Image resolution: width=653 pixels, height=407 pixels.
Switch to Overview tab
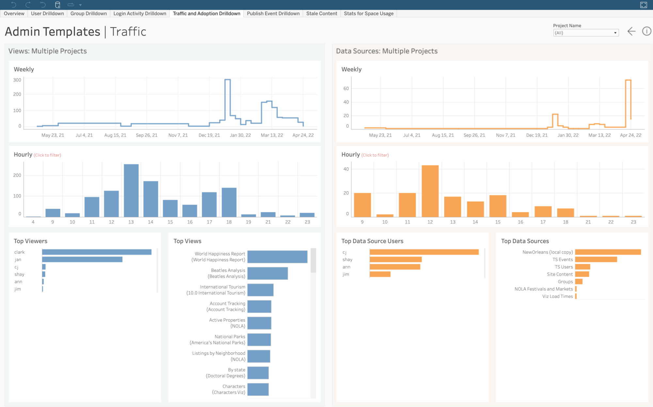pyautogui.click(x=14, y=13)
